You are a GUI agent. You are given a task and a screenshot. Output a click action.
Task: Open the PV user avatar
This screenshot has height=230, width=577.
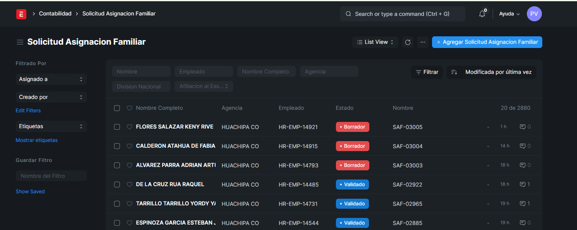(534, 14)
